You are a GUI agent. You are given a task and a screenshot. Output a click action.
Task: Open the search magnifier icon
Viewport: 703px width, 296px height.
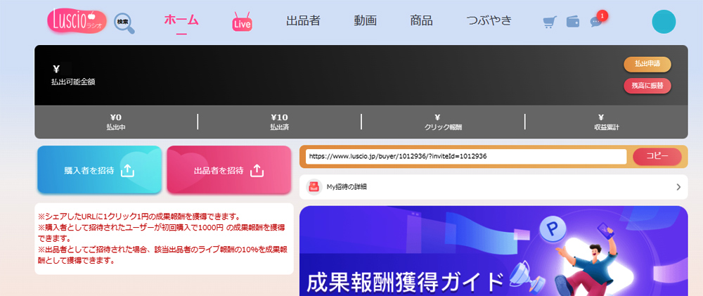[x=124, y=22]
